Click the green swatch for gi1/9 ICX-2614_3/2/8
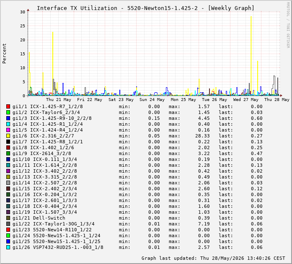 pos(8,153)
